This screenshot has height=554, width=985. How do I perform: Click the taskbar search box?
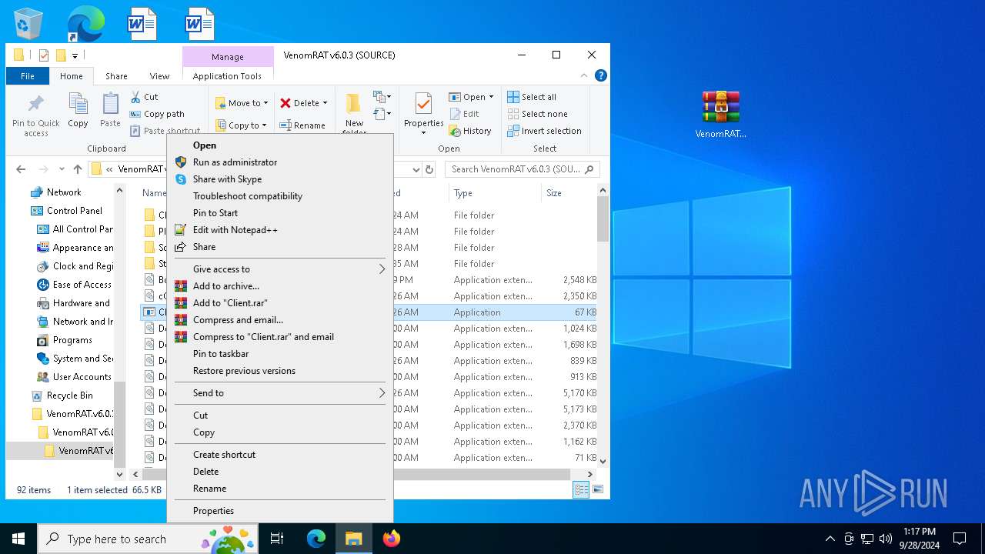coord(148,539)
